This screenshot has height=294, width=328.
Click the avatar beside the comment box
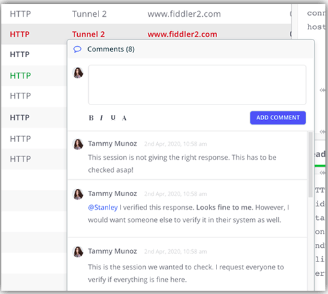pyautogui.click(x=78, y=73)
